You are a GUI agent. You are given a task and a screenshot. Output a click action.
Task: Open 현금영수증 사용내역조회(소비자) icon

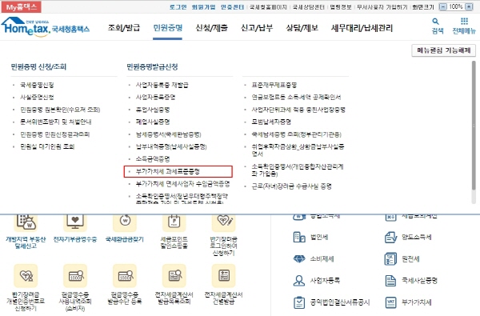pyautogui.click(x=75, y=276)
